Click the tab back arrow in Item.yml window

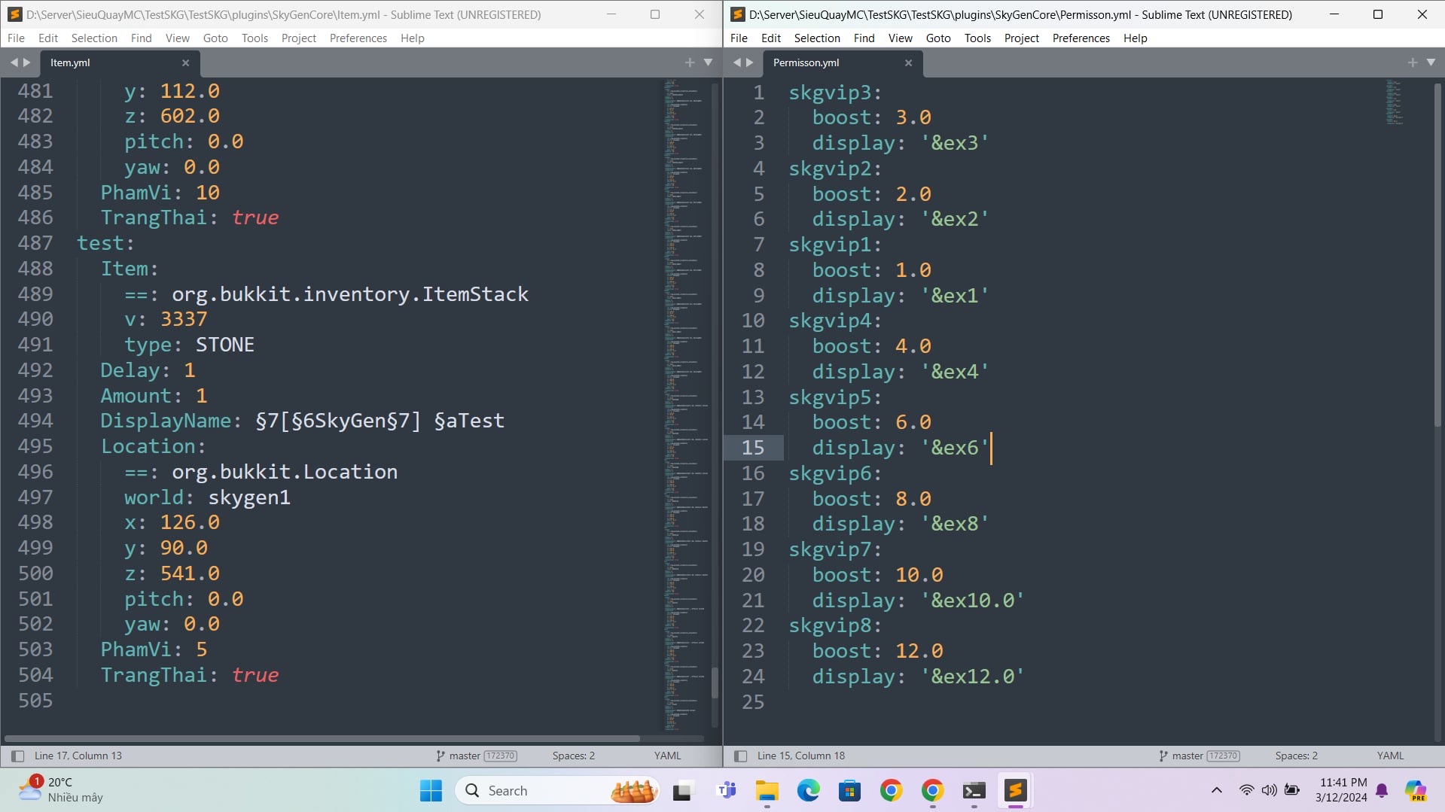[x=14, y=62]
